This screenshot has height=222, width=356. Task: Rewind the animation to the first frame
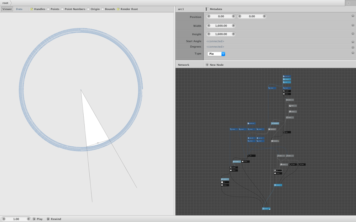click(54, 219)
